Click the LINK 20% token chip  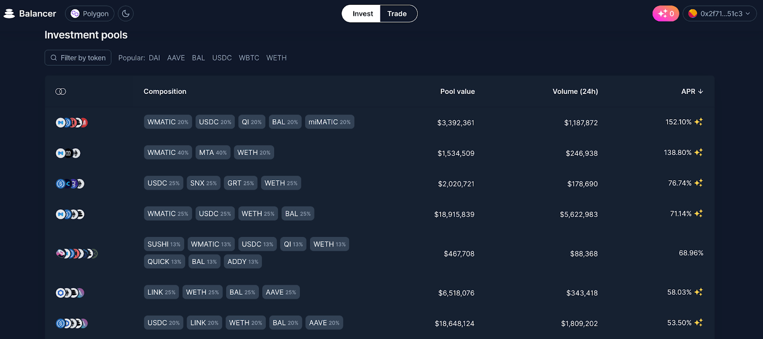pos(204,323)
